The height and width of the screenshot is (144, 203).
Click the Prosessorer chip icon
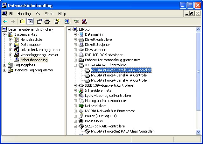81,121
